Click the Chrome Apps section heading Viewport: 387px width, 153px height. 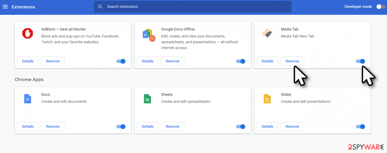29,80
